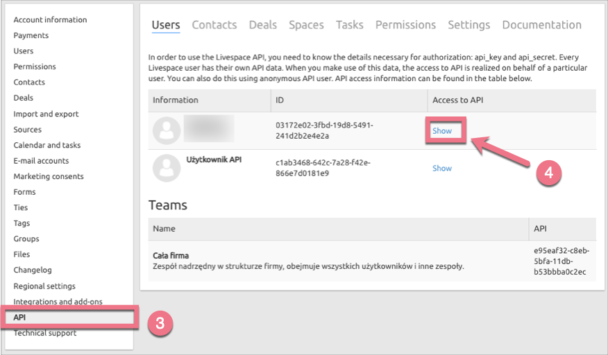Open Import and export settings
This screenshot has height=355, width=608.
[x=46, y=114]
